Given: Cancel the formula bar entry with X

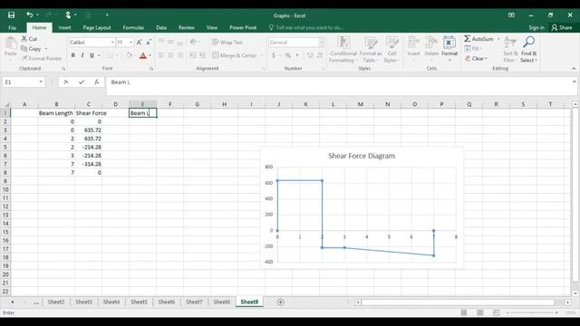Looking at the screenshot, I should (66, 82).
